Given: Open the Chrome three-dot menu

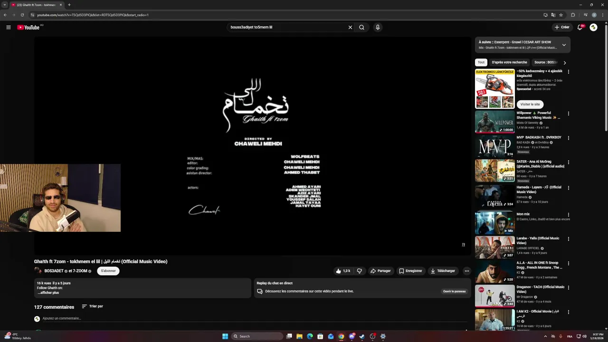Looking at the screenshot, I should coord(602,15).
